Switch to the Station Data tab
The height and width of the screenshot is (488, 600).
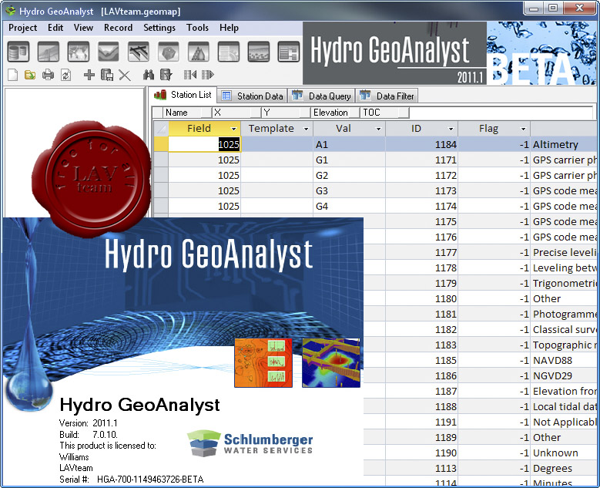253,96
